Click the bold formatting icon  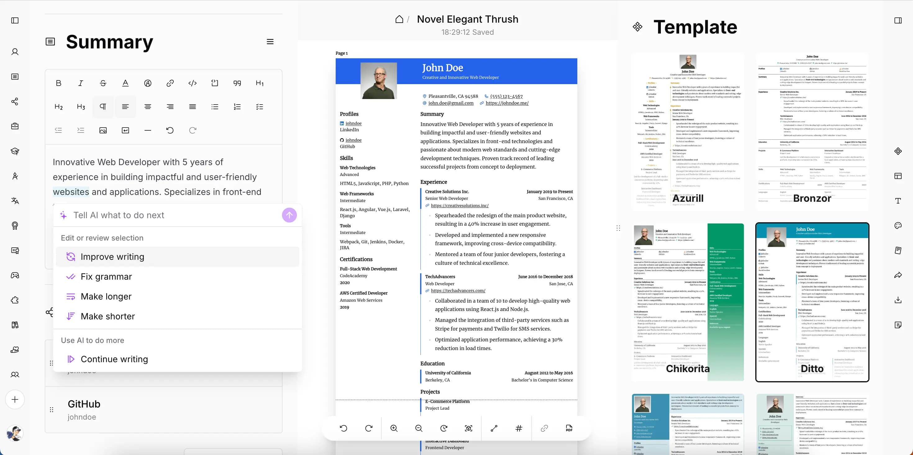pos(58,83)
